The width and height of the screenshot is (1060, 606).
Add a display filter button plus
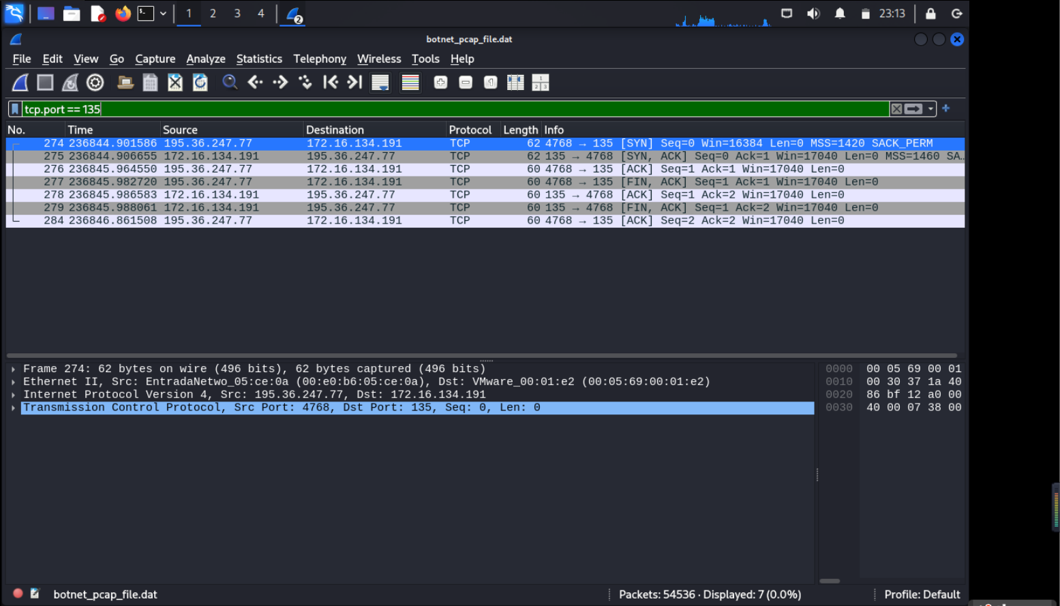(x=945, y=108)
